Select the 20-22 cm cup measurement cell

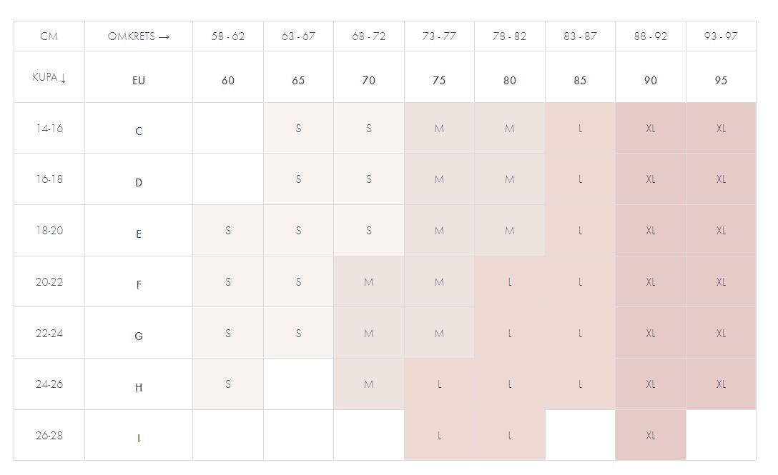click(x=49, y=282)
